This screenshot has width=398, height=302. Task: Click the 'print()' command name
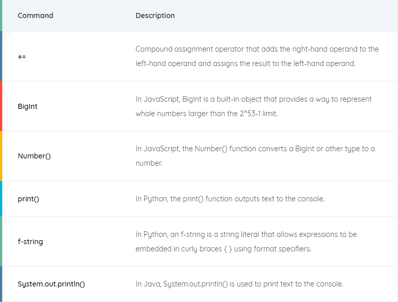[x=28, y=199]
